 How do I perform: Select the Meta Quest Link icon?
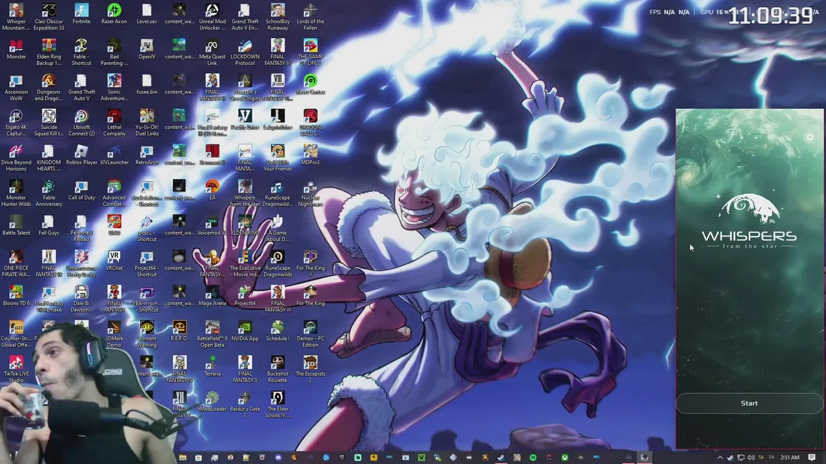click(212, 52)
